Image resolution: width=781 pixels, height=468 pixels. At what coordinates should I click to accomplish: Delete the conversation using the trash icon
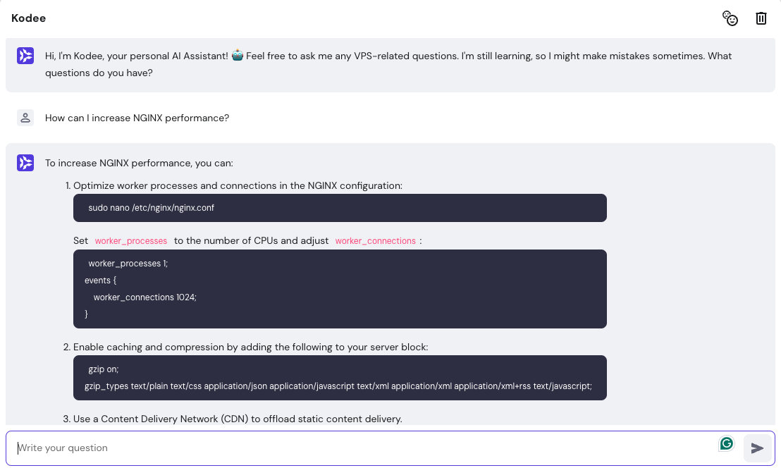[x=761, y=18]
